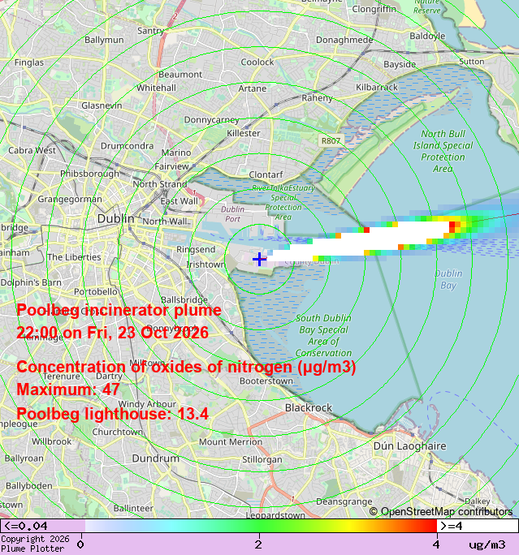Click the 'Raheny' label
Screen dimensions: 519x555
(317, 98)
